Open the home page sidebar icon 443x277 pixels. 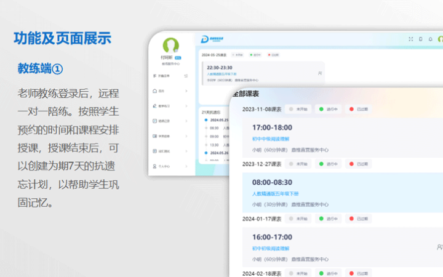click(x=154, y=91)
